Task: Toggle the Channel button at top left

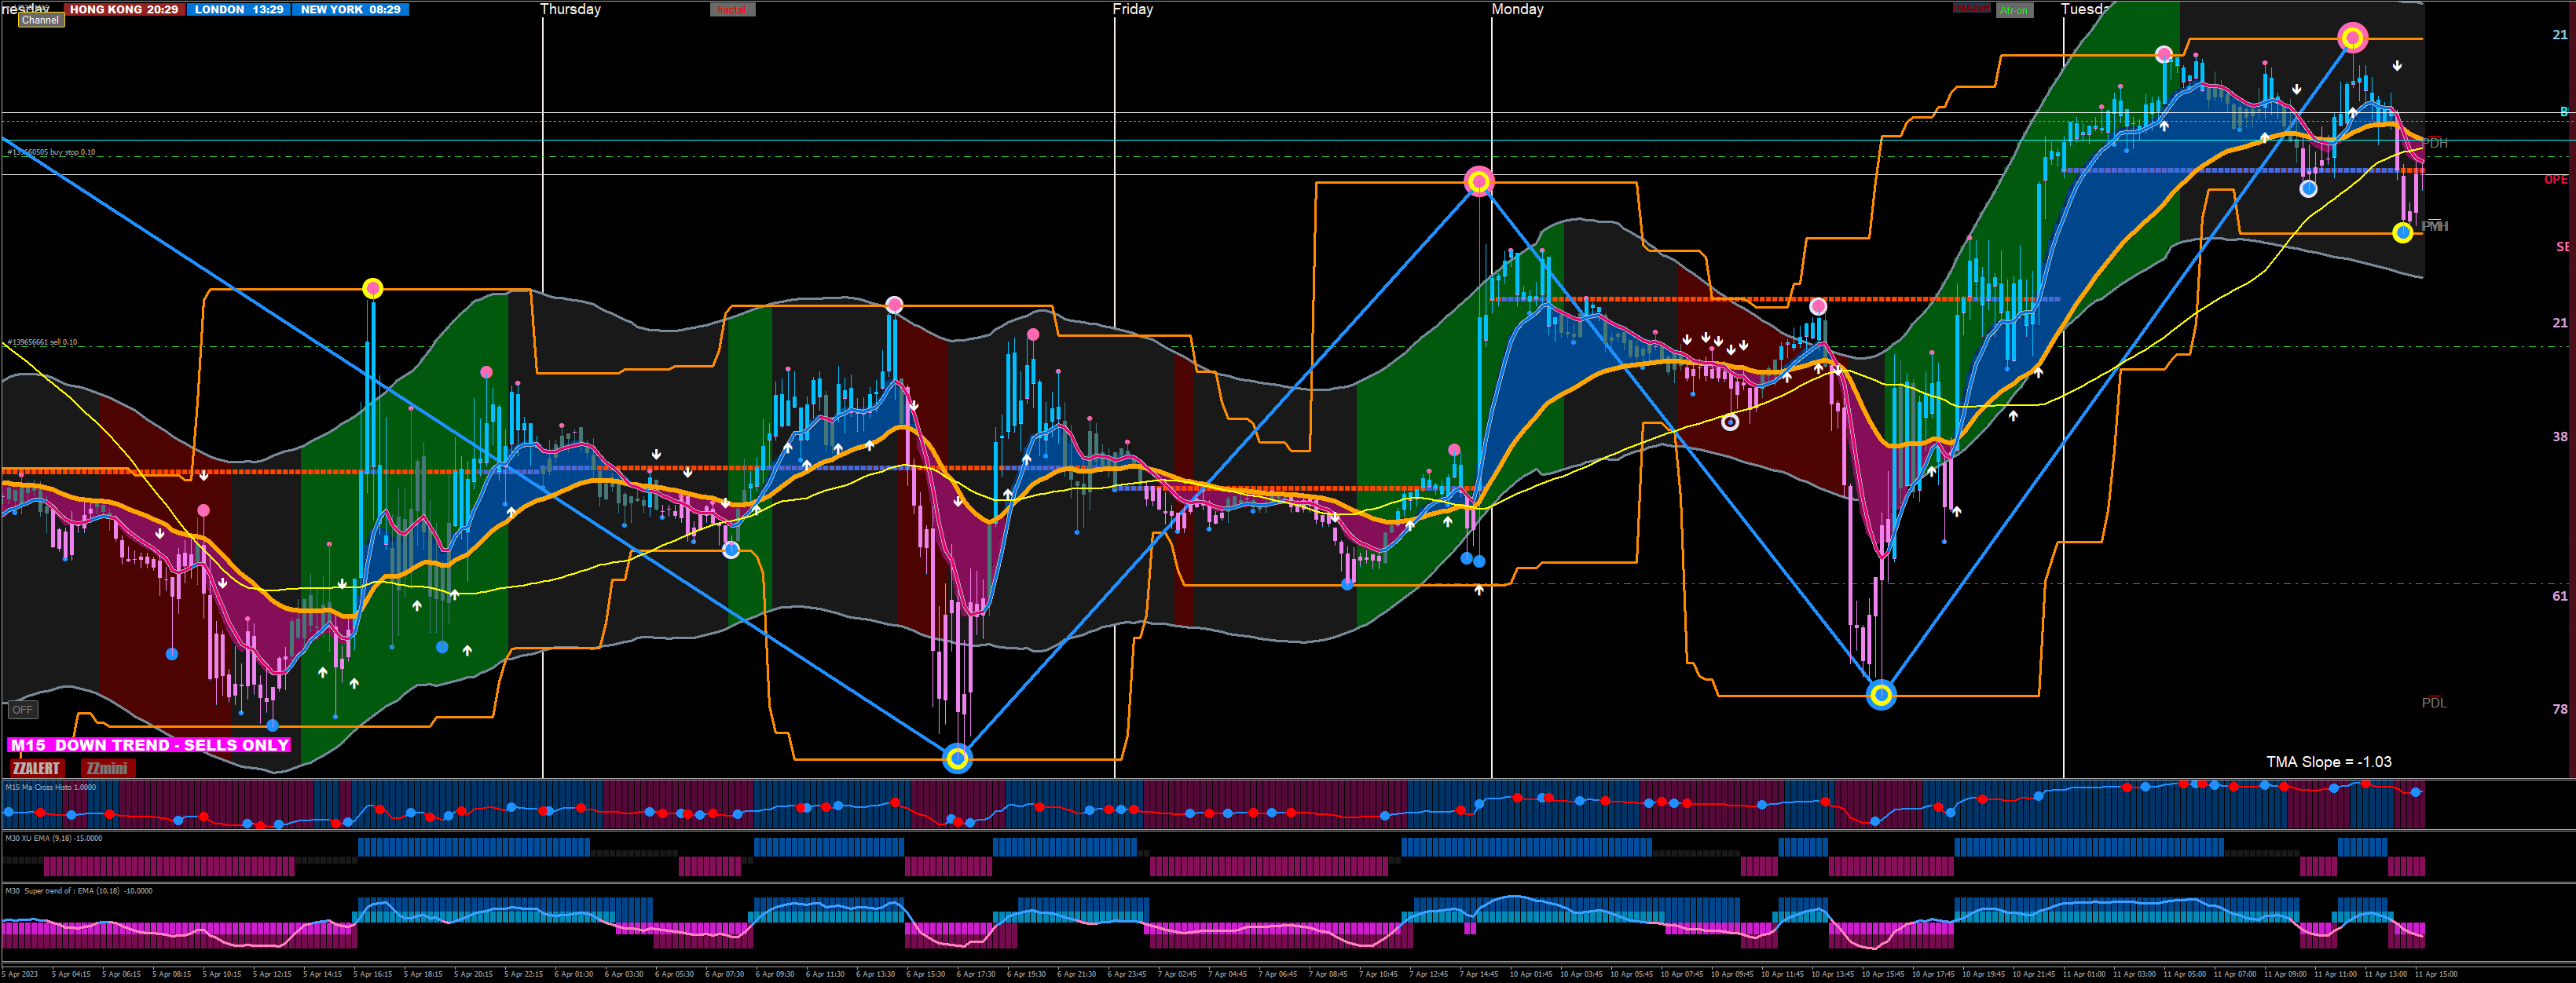Action: 40,20
